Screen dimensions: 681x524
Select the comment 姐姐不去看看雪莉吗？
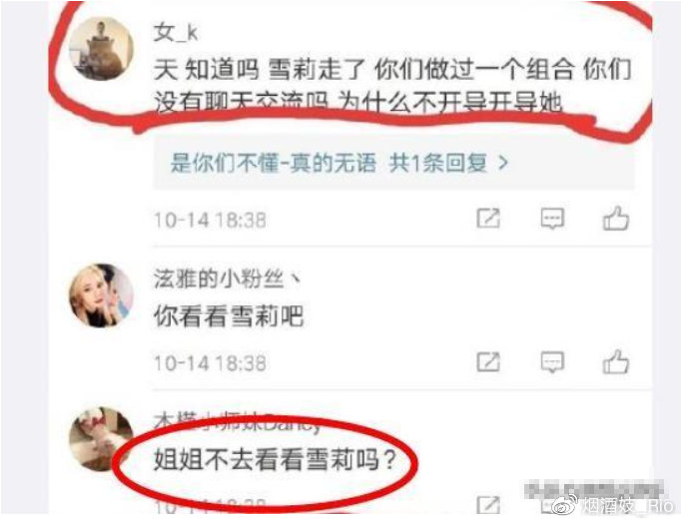click(276, 459)
